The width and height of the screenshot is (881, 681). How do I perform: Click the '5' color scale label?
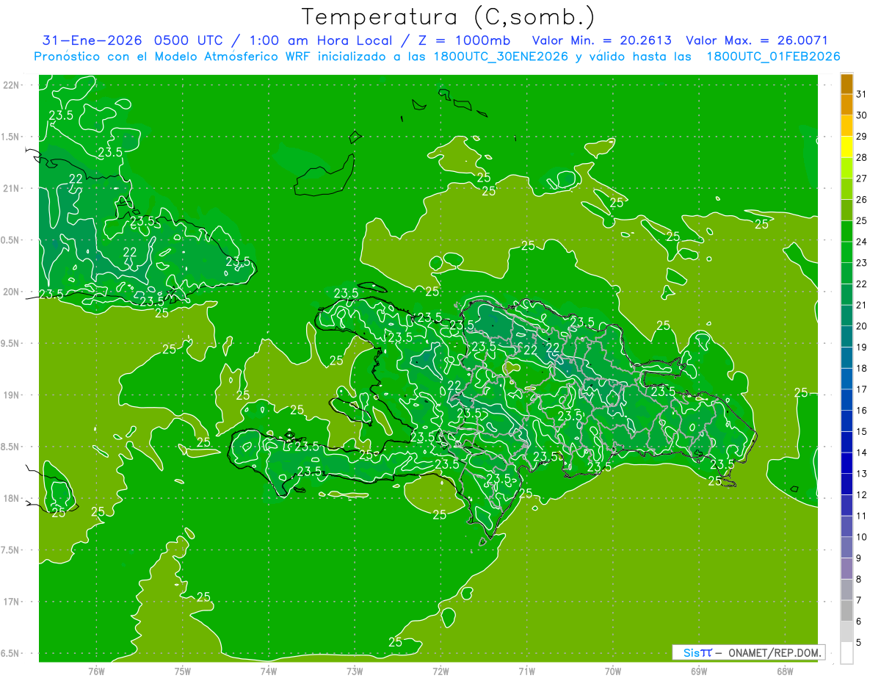click(859, 642)
